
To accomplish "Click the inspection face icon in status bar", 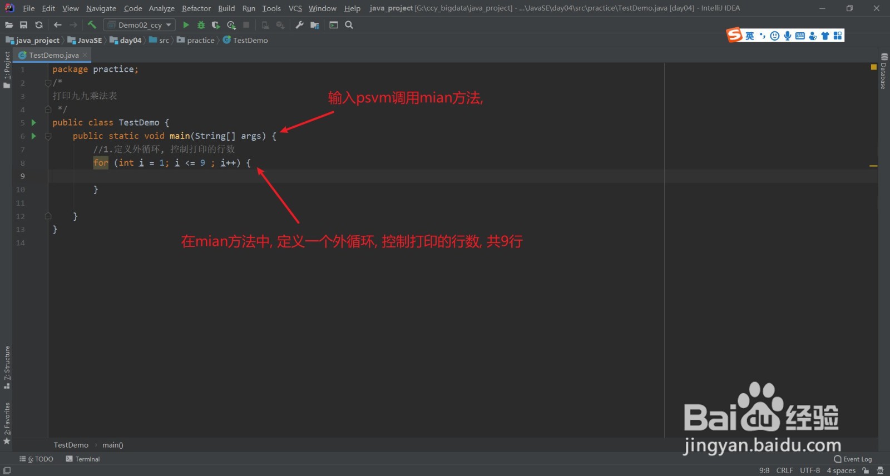I will 880,470.
